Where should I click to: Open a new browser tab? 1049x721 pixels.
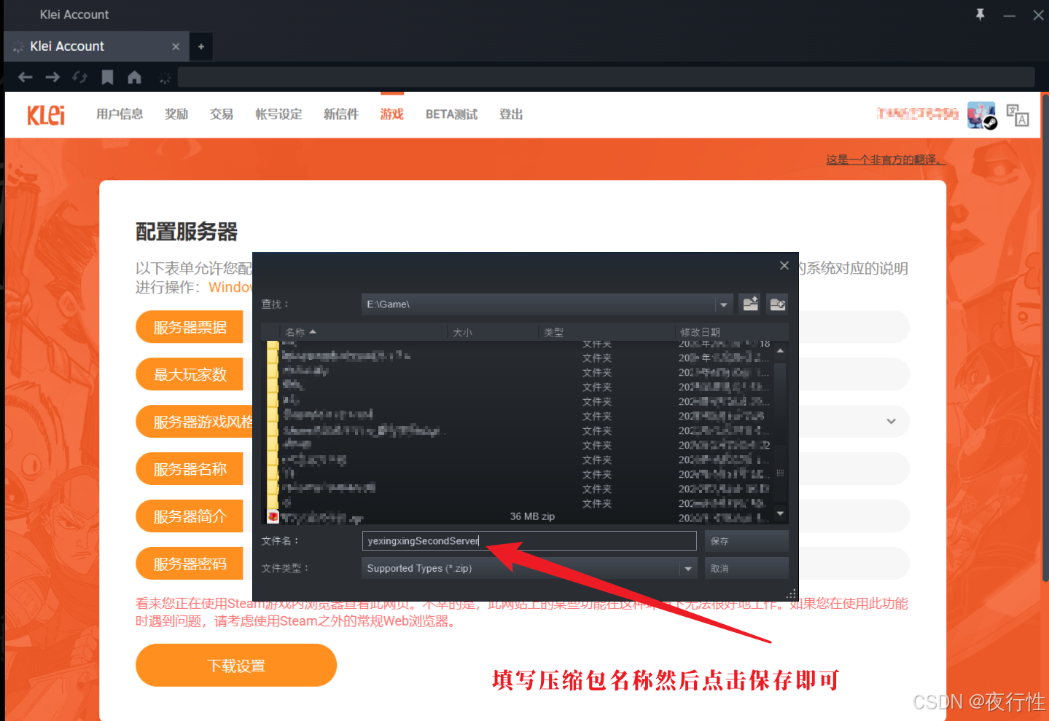[x=201, y=47]
